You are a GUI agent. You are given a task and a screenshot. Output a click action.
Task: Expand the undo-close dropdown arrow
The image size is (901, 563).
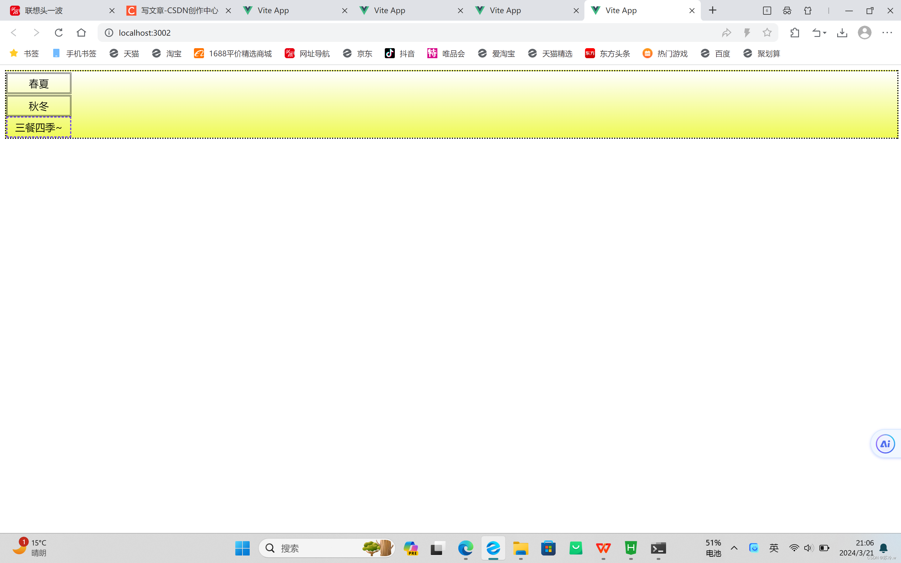pos(825,33)
